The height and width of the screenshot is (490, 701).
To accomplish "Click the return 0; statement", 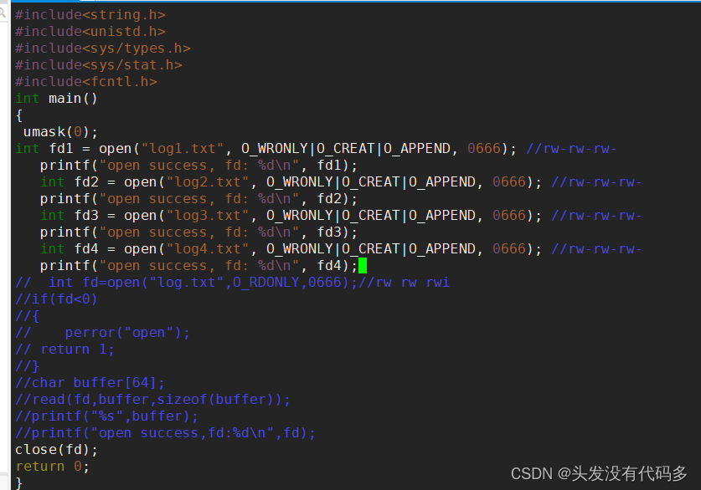I will pyautogui.click(x=52, y=467).
